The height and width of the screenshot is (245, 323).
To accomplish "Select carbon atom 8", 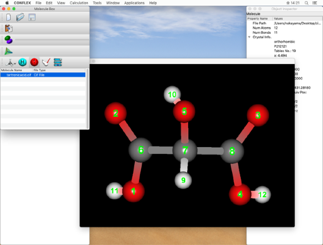I will click(x=232, y=151).
